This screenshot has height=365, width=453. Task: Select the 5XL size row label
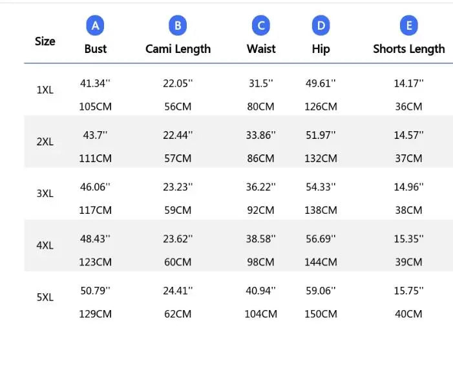45,297
